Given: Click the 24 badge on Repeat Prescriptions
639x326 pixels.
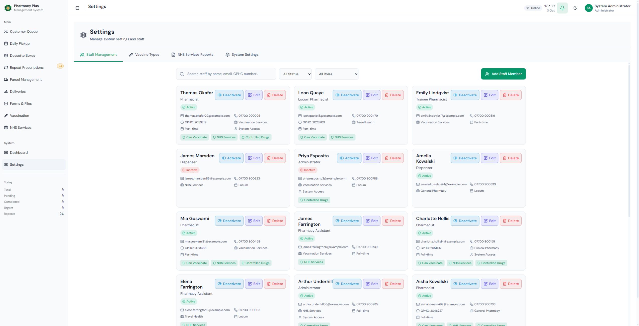Looking at the screenshot, I should [x=60, y=66].
